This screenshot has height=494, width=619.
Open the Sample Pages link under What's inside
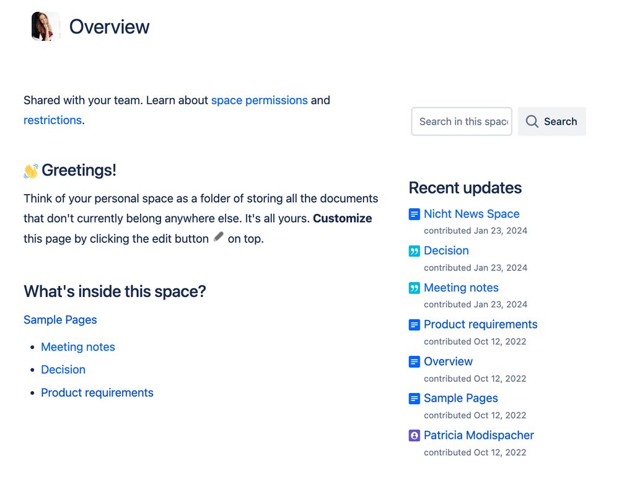60,320
